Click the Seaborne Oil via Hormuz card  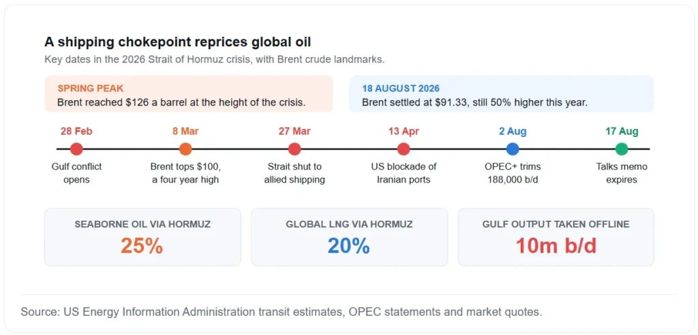tap(142, 237)
